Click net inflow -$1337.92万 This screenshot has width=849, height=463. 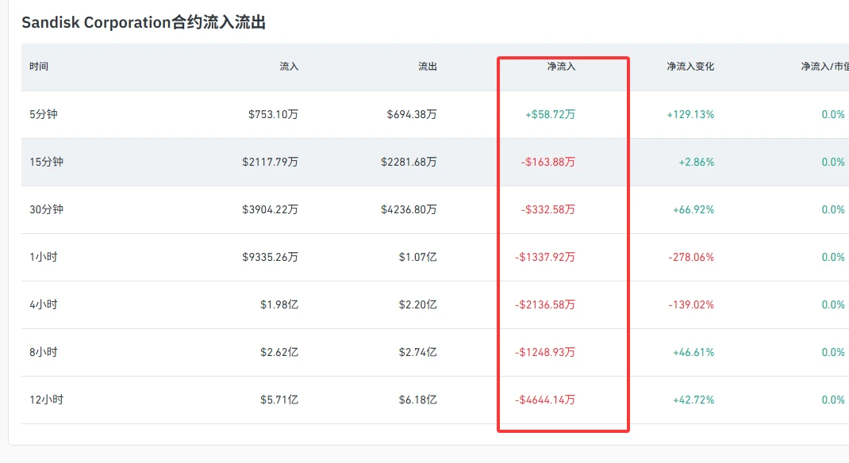point(544,257)
